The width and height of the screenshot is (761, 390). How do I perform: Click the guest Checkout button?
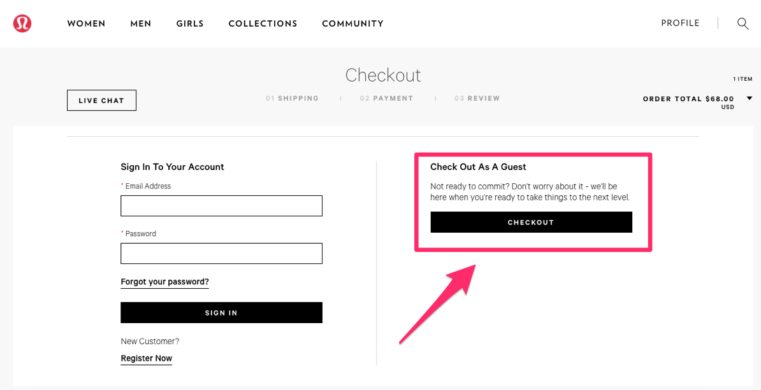pyautogui.click(x=531, y=223)
